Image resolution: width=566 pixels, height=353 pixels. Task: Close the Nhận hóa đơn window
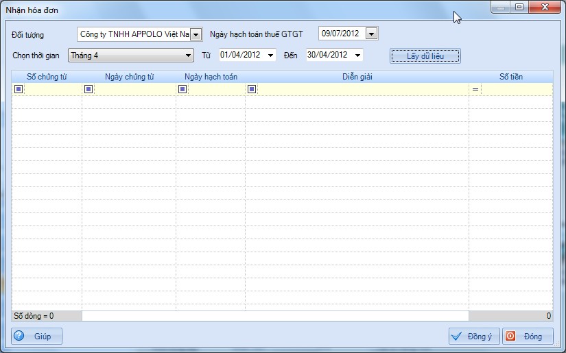click(545, 8)
